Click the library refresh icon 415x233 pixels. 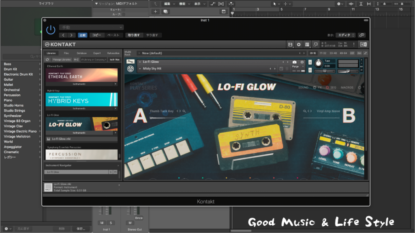click(47, 60)
